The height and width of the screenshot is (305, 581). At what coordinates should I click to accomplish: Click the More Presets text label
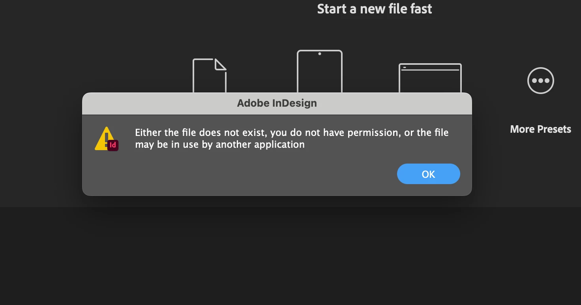[540, 129]
